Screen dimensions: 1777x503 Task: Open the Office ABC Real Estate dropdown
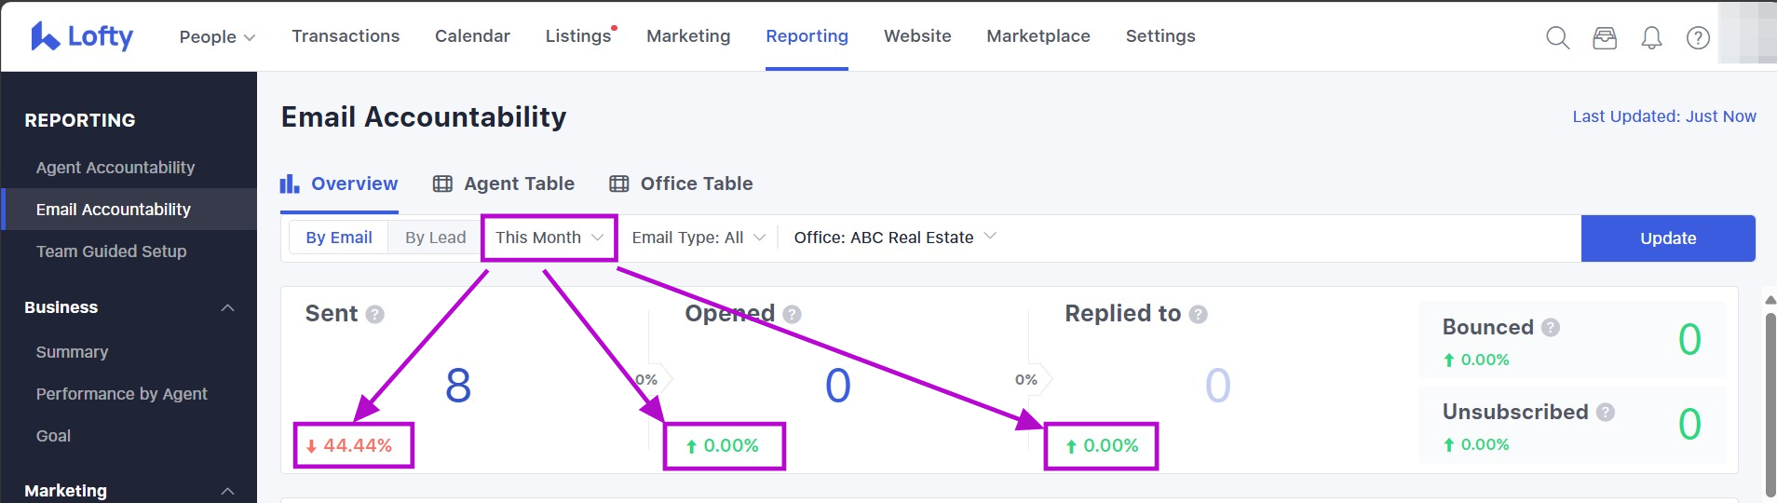click(894, 238)
